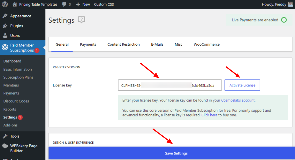Open the Howdy, Freddy account menu
Viewport: 295px width, 160px height.
274,4
